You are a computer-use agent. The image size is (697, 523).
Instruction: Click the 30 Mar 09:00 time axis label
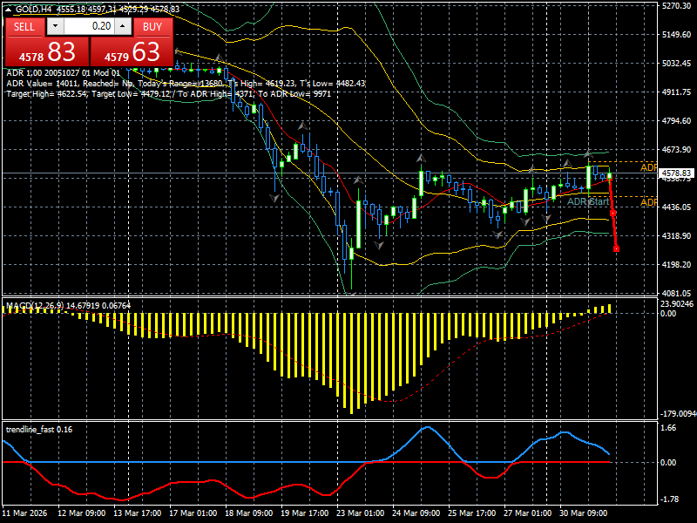click(583, 513)
